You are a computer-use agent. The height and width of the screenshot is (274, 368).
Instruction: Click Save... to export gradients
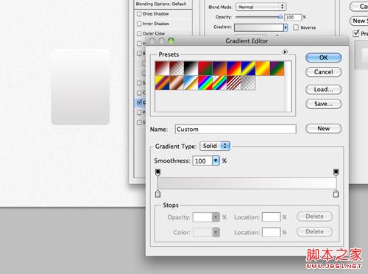[x=323, y=104]
